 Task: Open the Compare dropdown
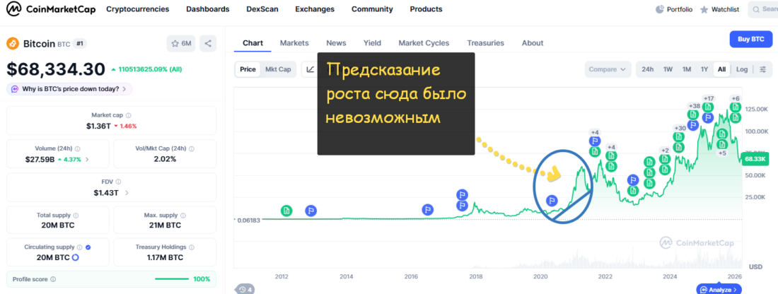[608, 69]
